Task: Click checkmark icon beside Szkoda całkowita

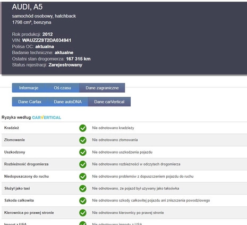Action: 83,201
